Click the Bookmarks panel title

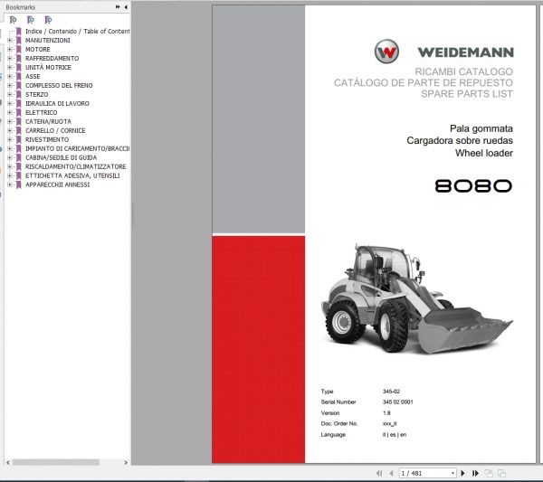coord(21,7)
